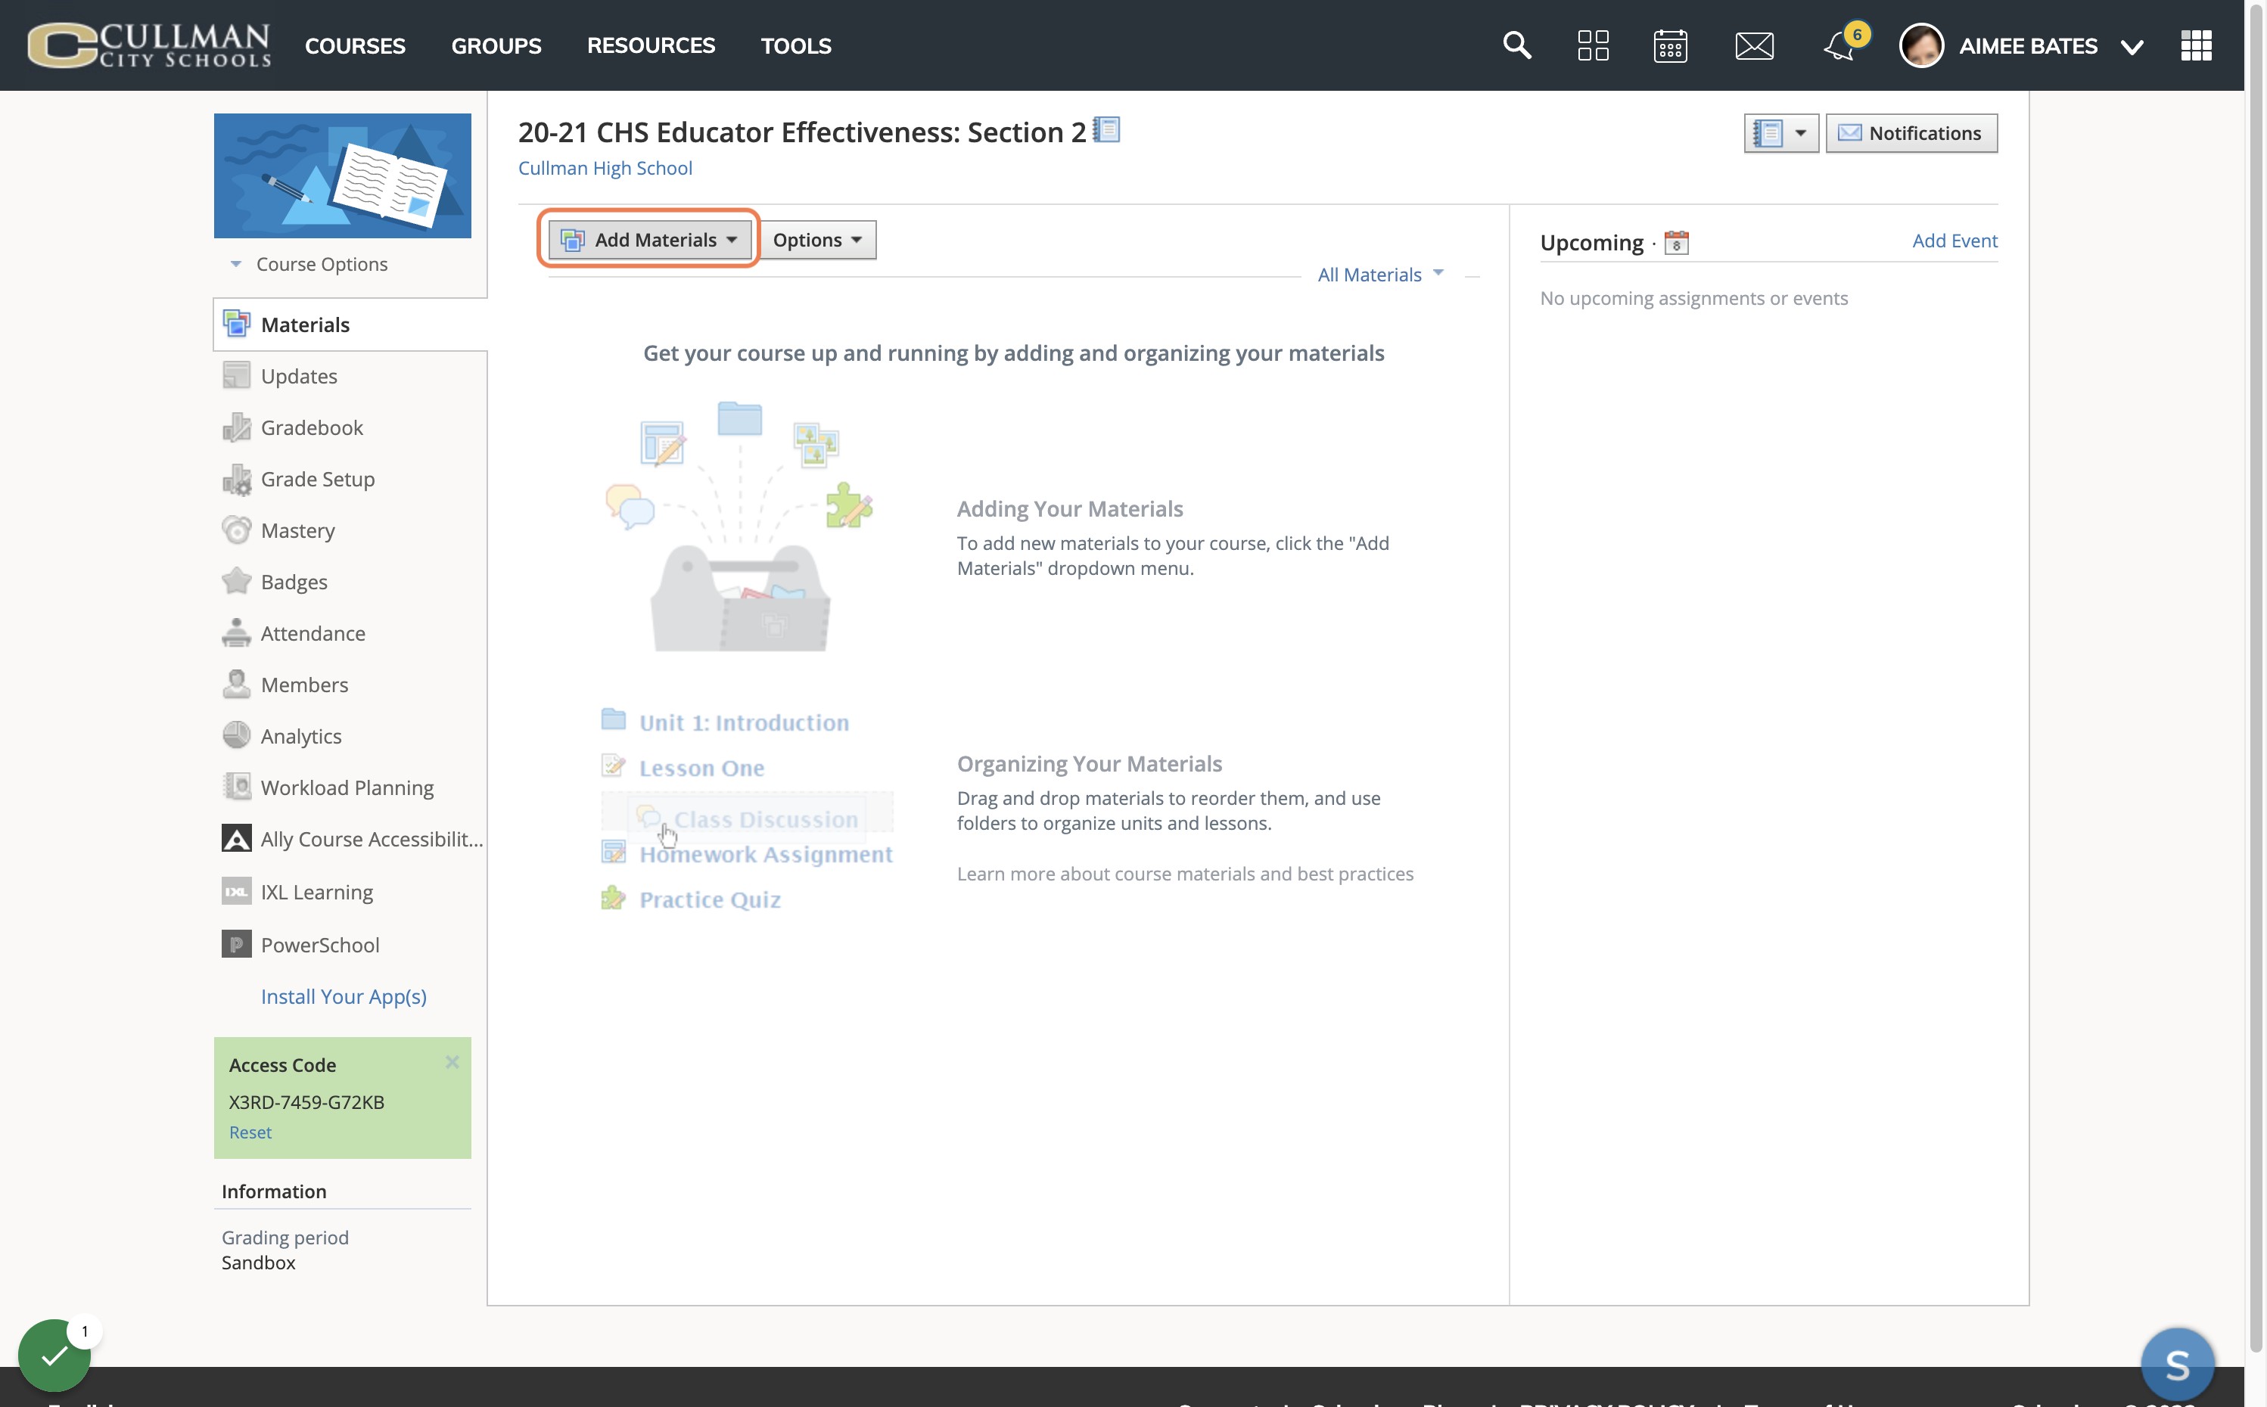Image resolution: width=2267 pixels, height=1407 pixels.
Task: Open the app launcher grid icon
Action: click(x=2197, y=45)
